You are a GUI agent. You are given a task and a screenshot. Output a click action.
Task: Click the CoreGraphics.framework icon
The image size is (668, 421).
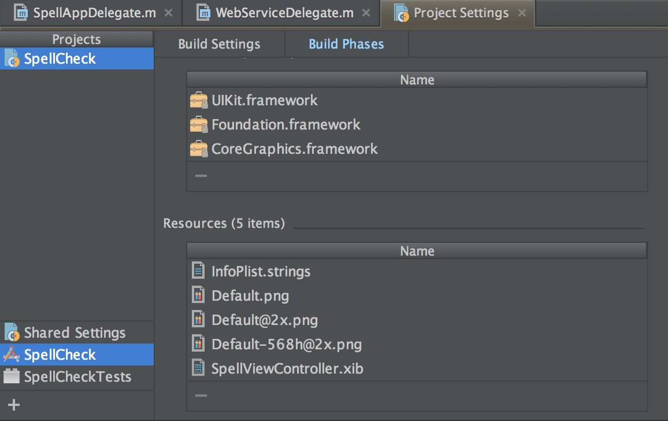199,149
